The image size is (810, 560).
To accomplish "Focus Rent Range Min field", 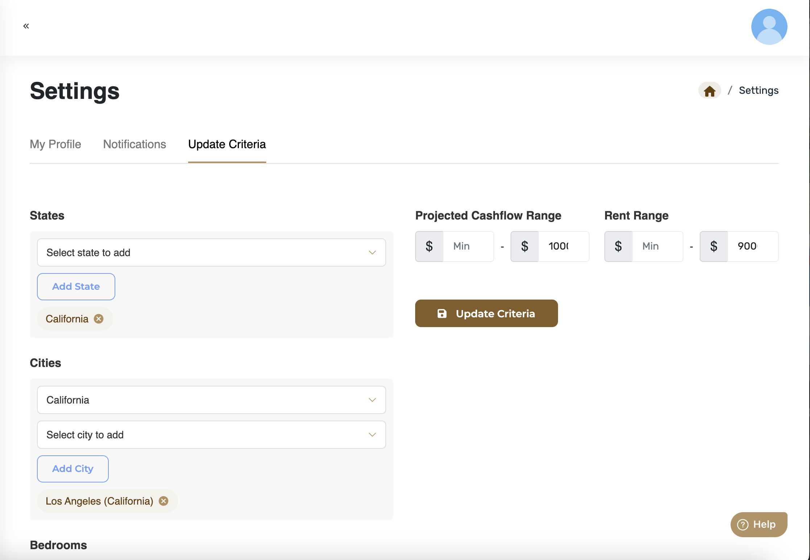I will pos(657,246).
